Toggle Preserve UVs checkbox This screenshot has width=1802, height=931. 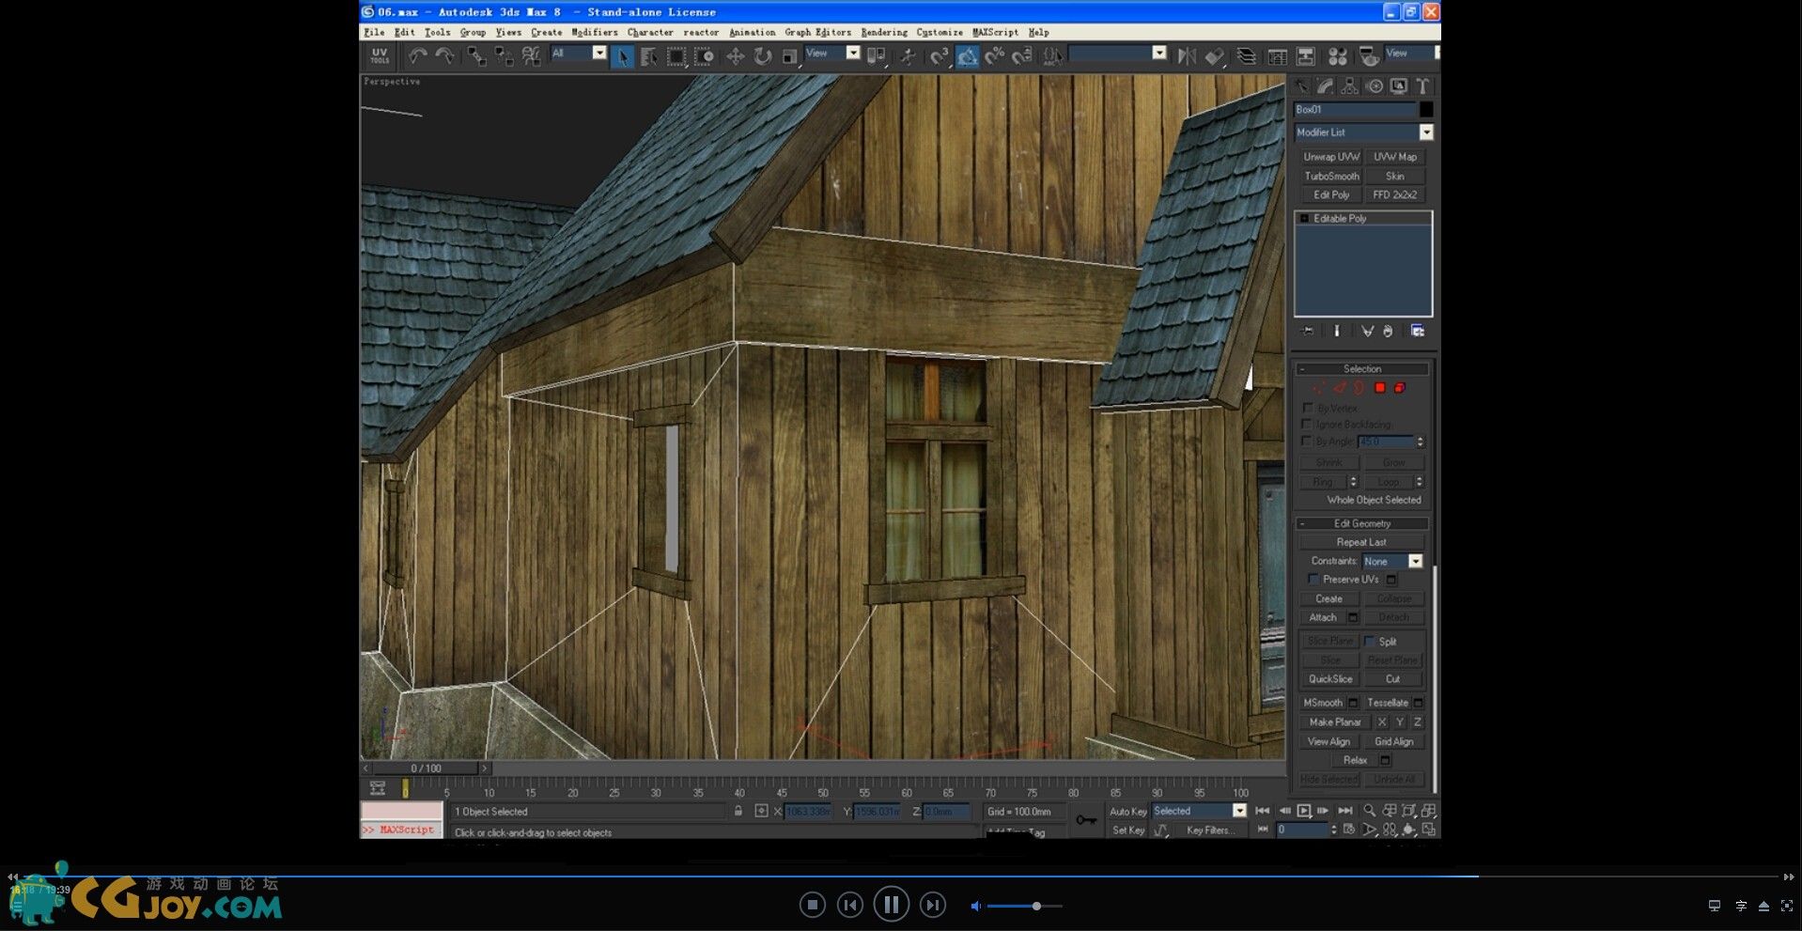[1313, 580]
